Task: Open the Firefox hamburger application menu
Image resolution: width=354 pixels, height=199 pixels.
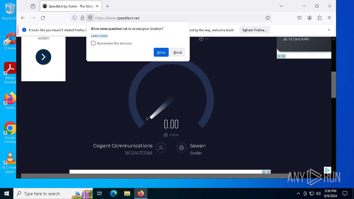Action: (329, 18)
